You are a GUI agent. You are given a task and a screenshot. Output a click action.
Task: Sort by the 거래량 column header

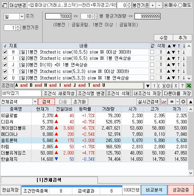[x=108, y=109]
